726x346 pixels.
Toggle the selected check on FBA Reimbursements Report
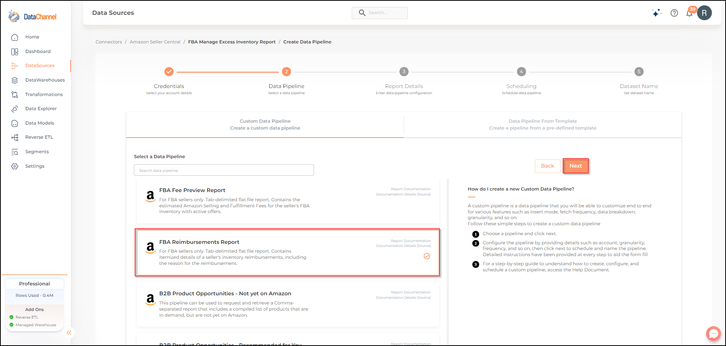(427, 256)
